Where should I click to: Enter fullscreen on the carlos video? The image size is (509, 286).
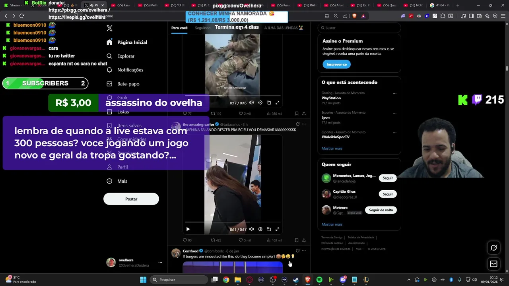[x=278, y=229]
